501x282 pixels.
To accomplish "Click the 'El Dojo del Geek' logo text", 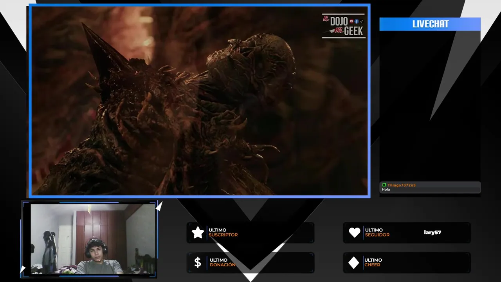I will (343, 26).
